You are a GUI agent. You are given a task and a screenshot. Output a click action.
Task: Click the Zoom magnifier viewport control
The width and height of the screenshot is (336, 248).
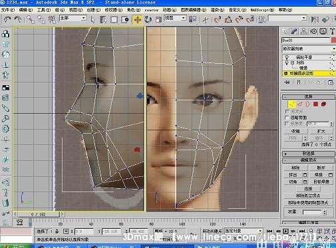pos(311,231)
